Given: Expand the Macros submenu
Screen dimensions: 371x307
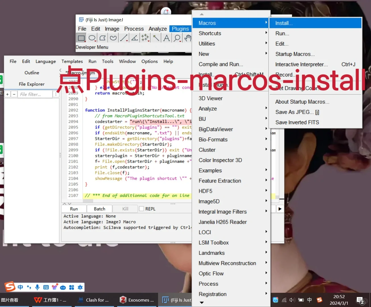Looking at the screenshot, I should [x=231, y=23].
